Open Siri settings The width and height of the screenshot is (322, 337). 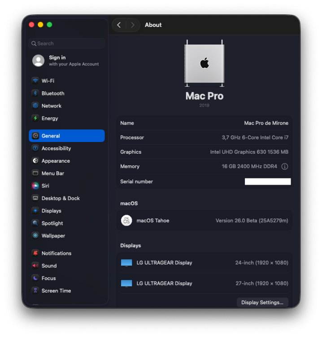(67, 186)
